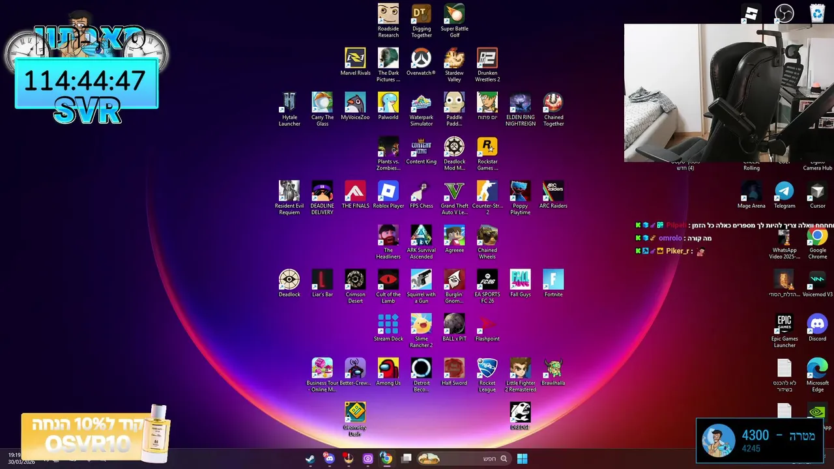This screenshot has height=469, width=834.
Task: Select the Chained Wheels icon
Action: click(487, 235)
